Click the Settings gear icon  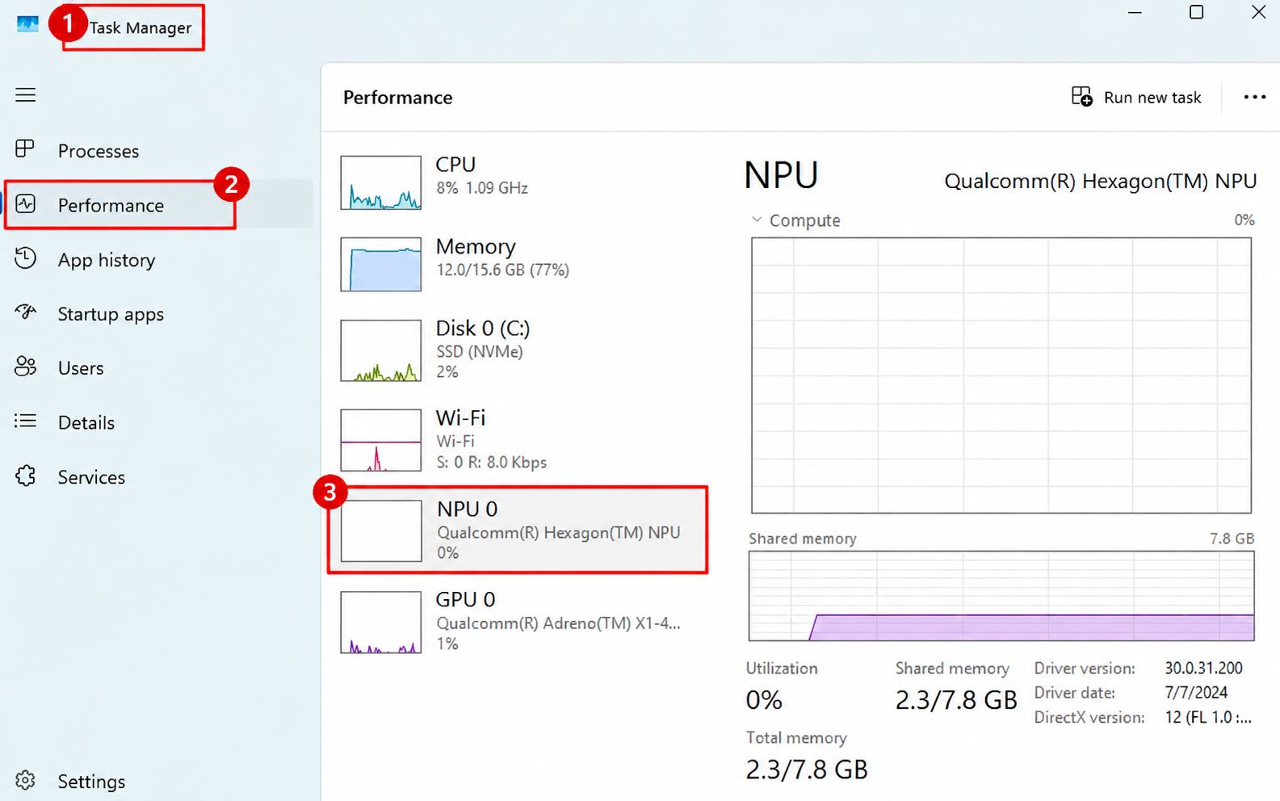(25, 781)
